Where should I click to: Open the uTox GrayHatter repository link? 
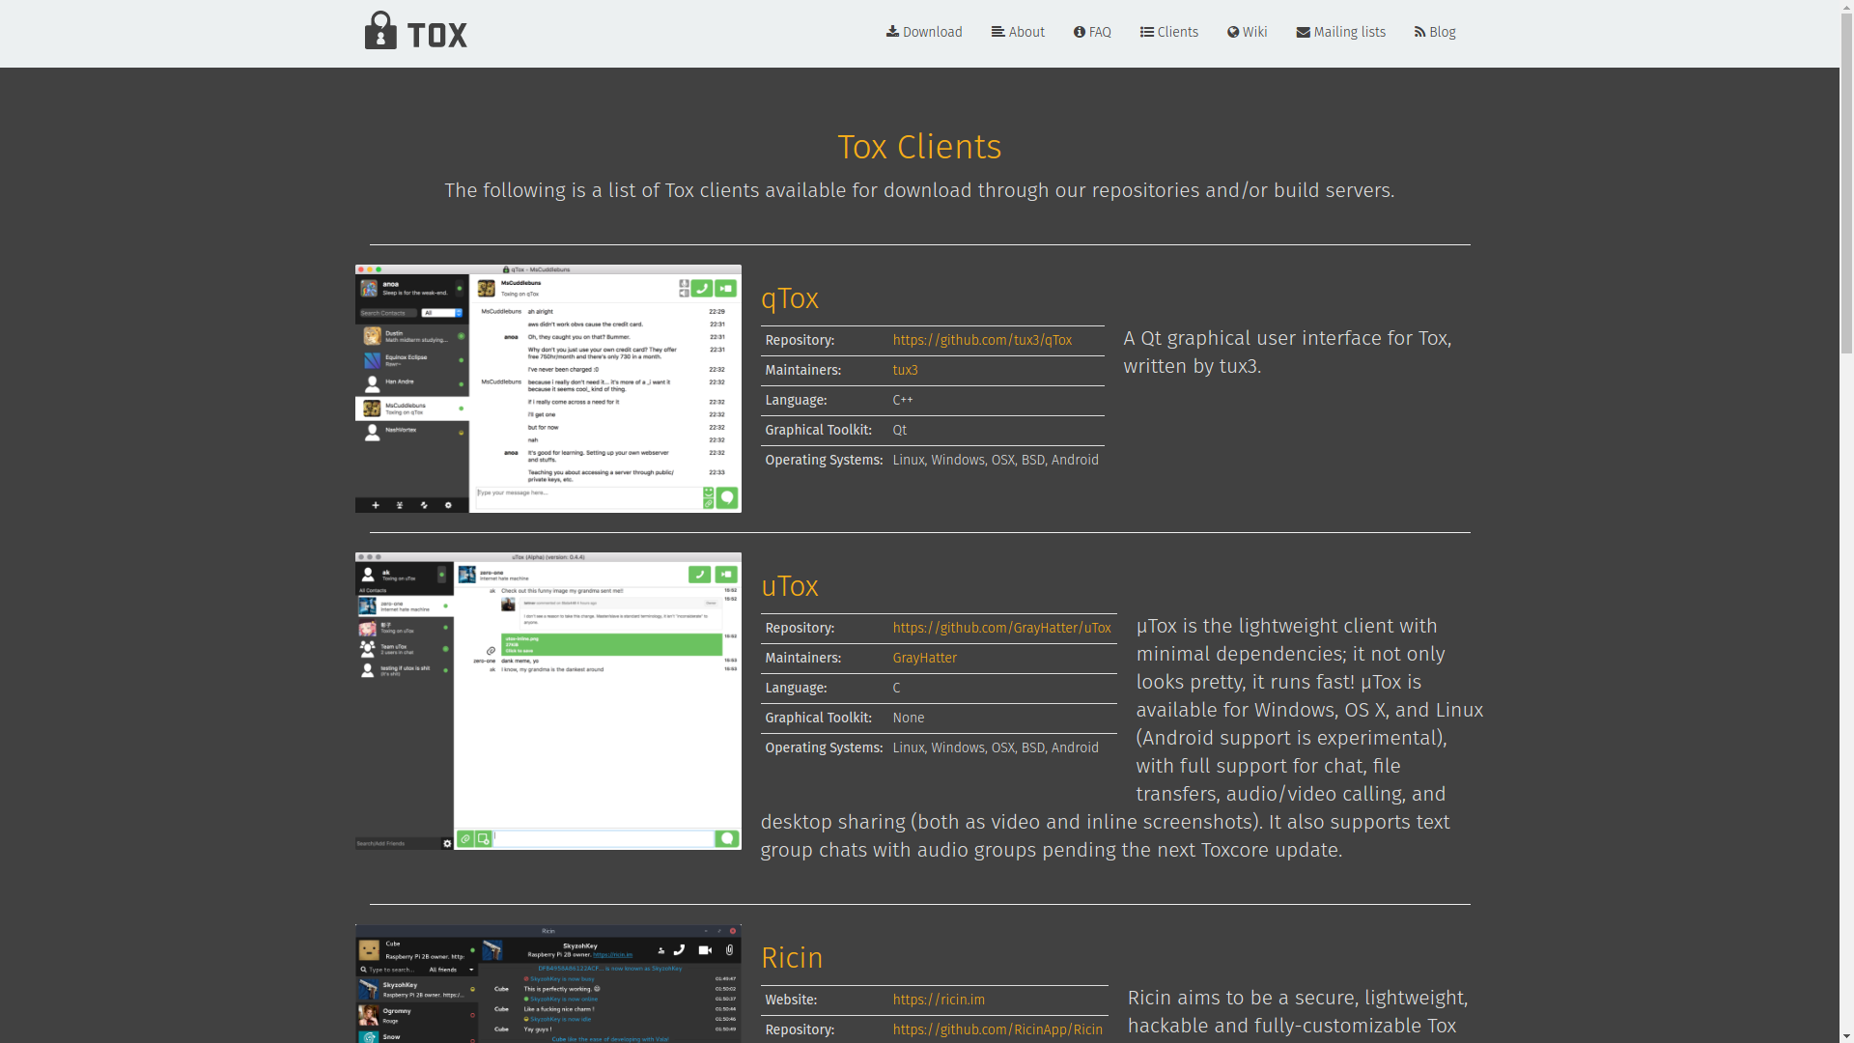[1001, 628]
